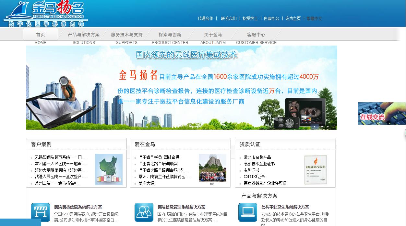Open 常州市名牌产品 certificate
Viewport: 406px width, 226px height.
(x=257, y=157)
